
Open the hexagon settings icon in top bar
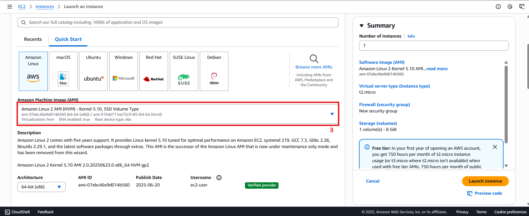[x=510, y=7]
